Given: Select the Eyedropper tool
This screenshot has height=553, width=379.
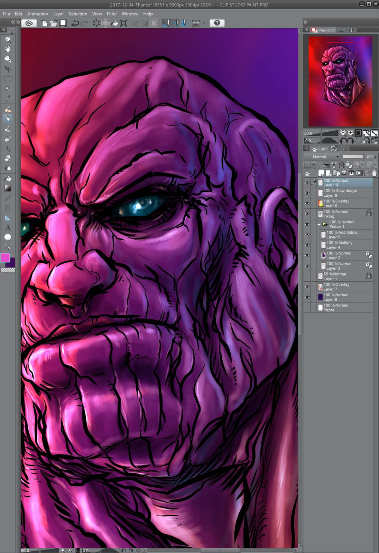Looking at the screenshot, I should tap(8, 99).
